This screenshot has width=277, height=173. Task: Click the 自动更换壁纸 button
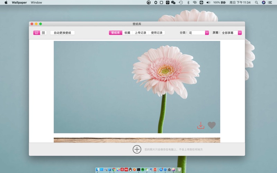pyautogui.click(x=62, y=33)
